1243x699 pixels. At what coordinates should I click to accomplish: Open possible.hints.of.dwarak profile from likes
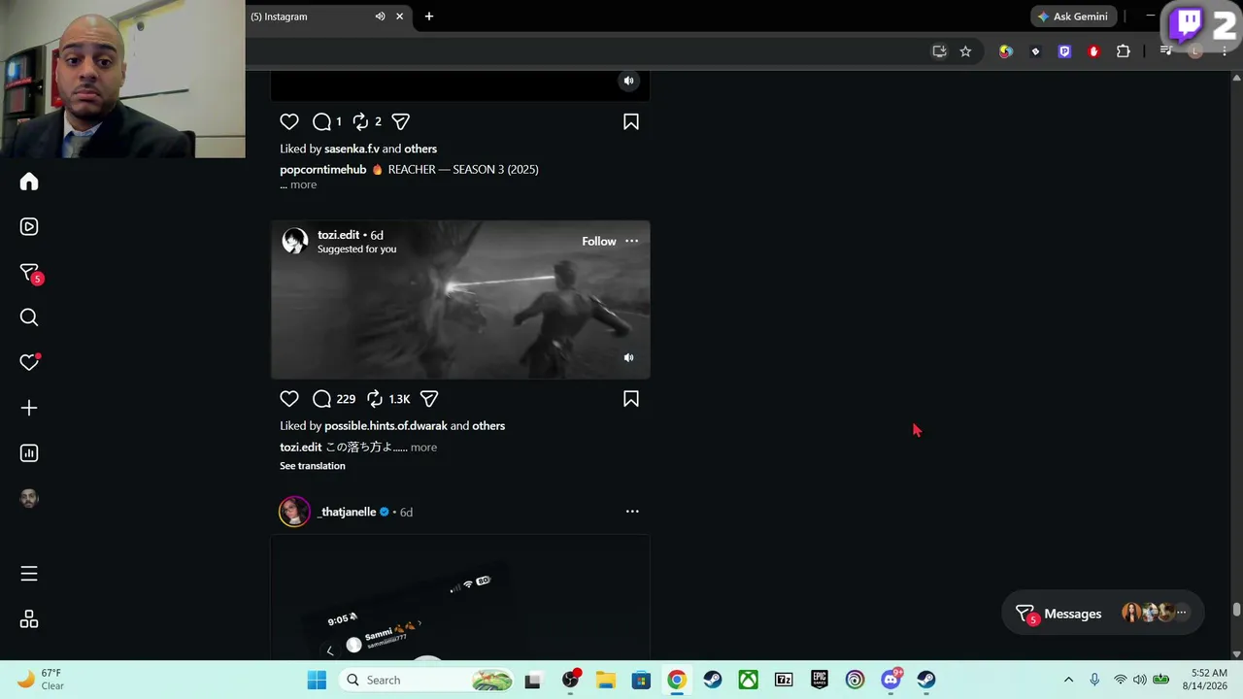click(x=386, y=426)
